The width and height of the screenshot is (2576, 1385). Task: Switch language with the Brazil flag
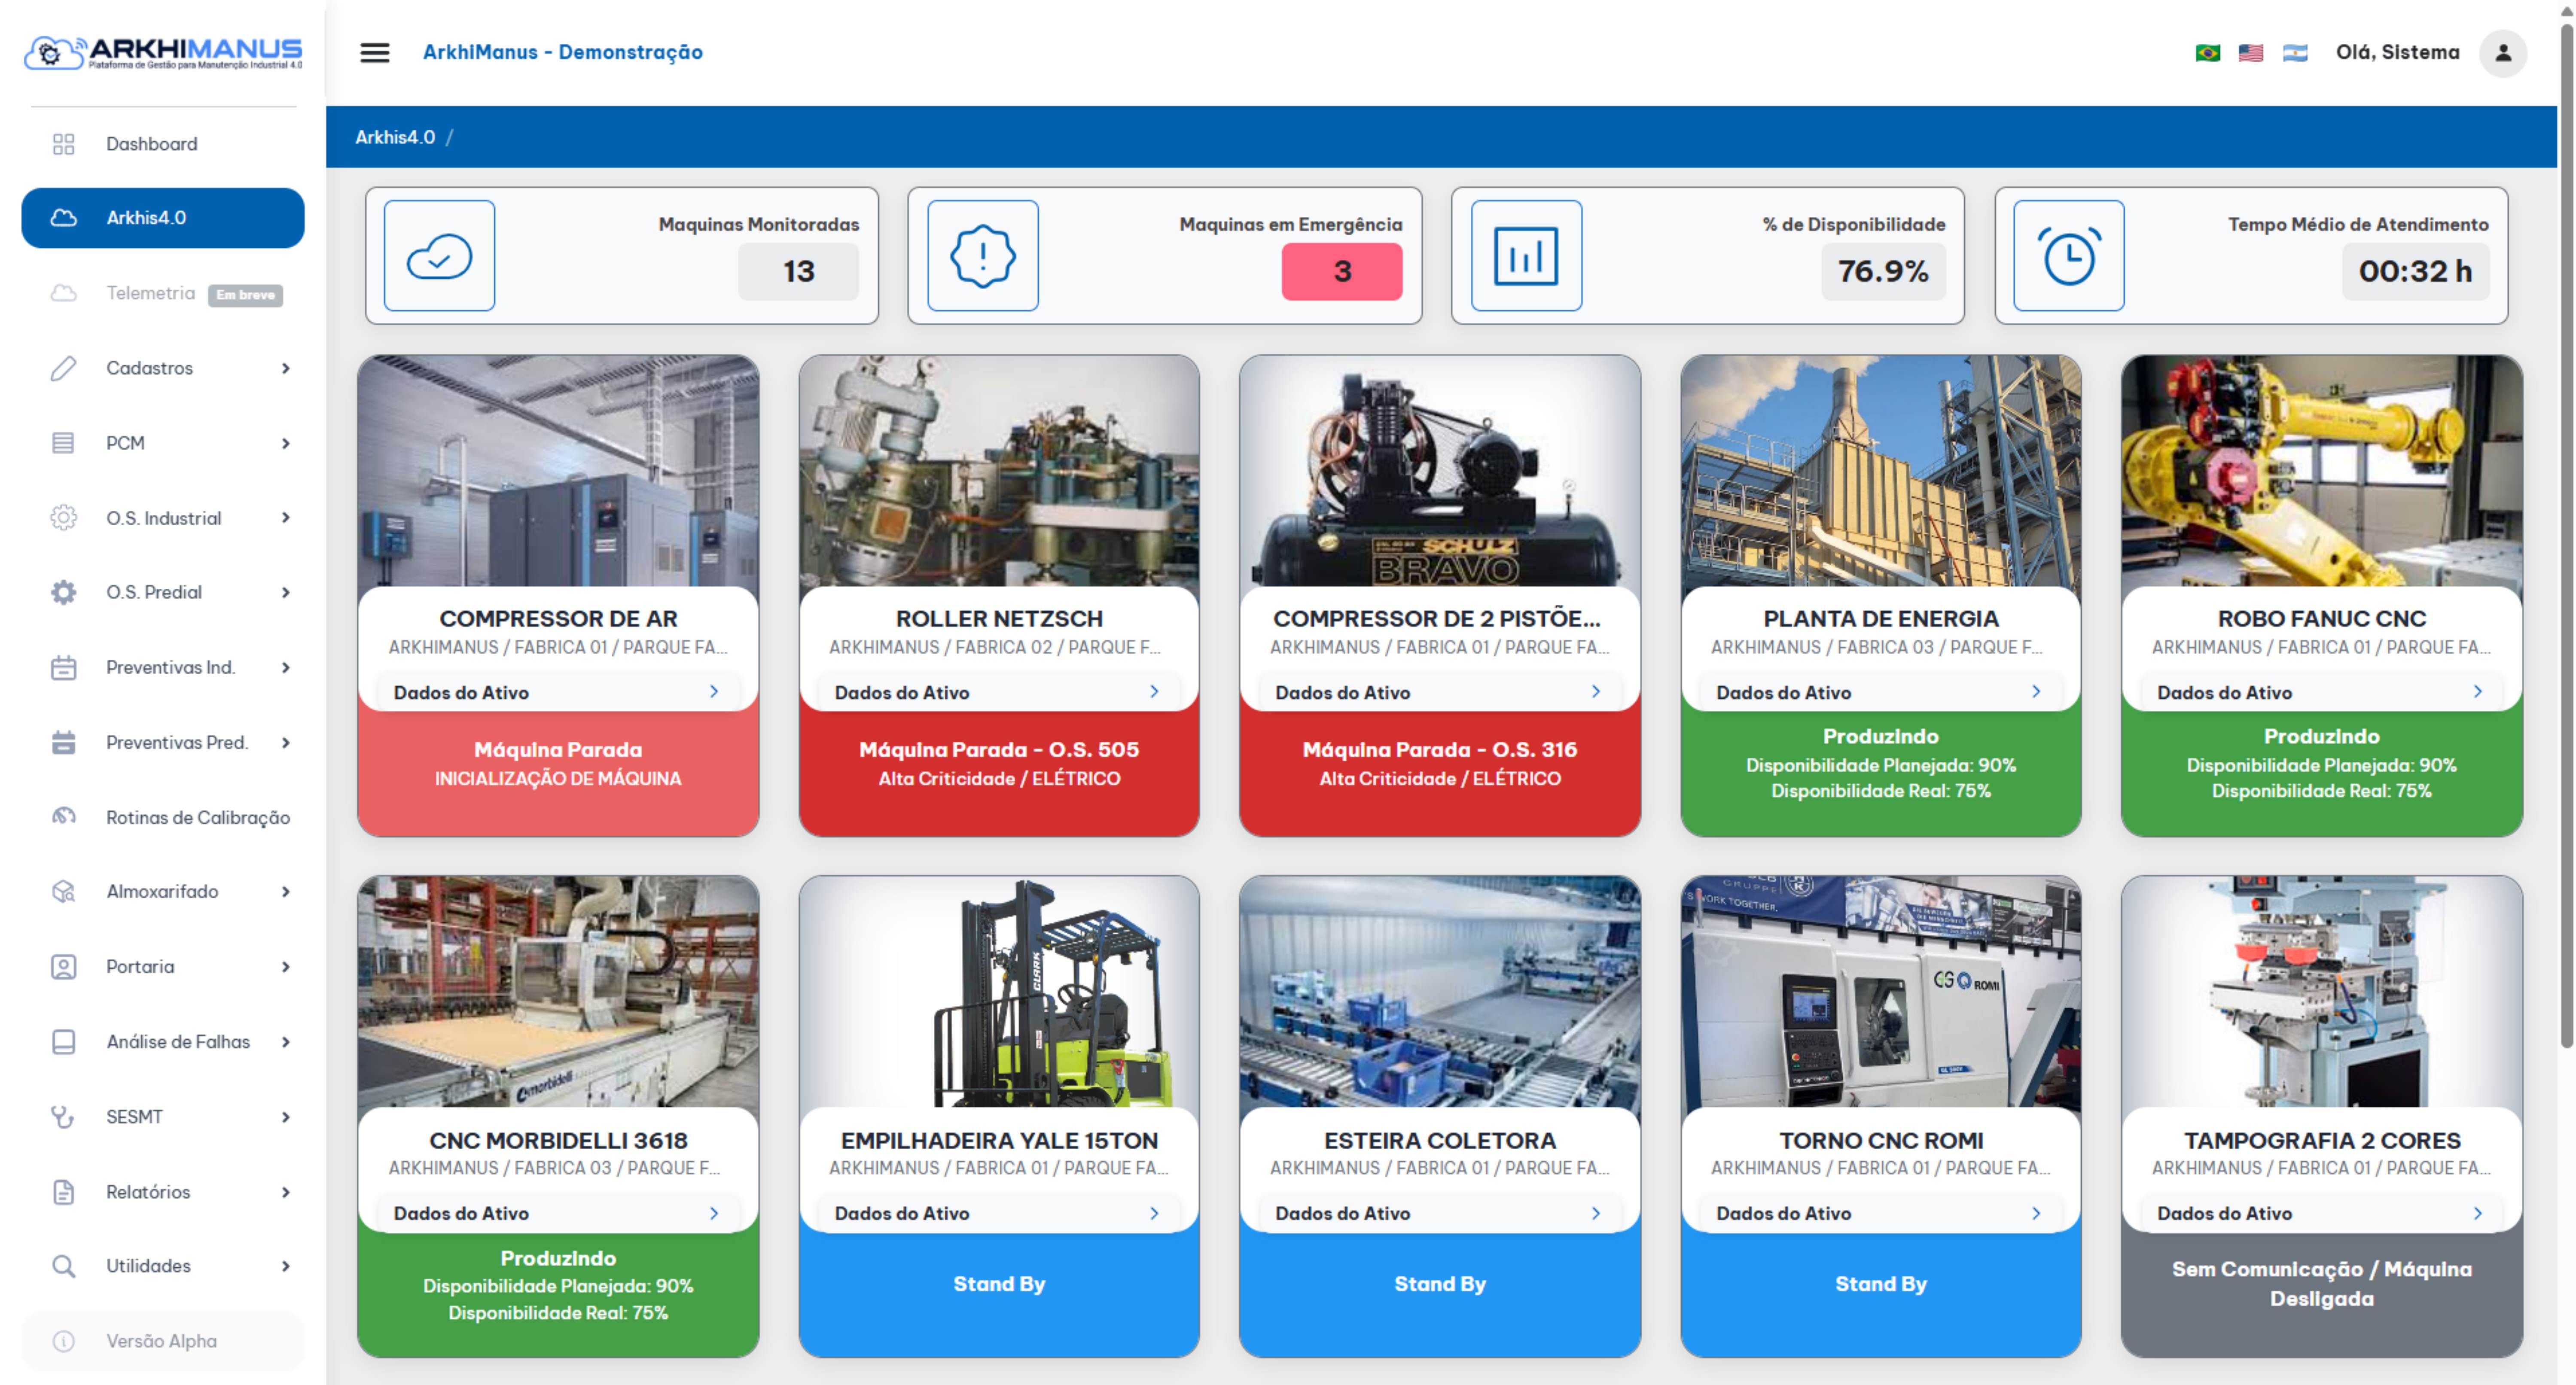pyautogui.click(x=2207, y=53)
